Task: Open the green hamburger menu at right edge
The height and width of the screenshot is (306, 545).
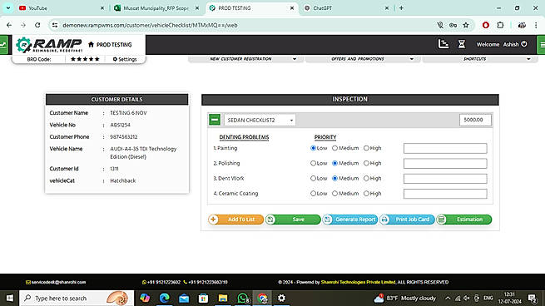Action: point(542,44)
